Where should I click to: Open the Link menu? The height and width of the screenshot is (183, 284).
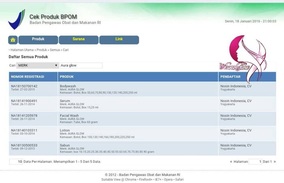click(119, 40)
